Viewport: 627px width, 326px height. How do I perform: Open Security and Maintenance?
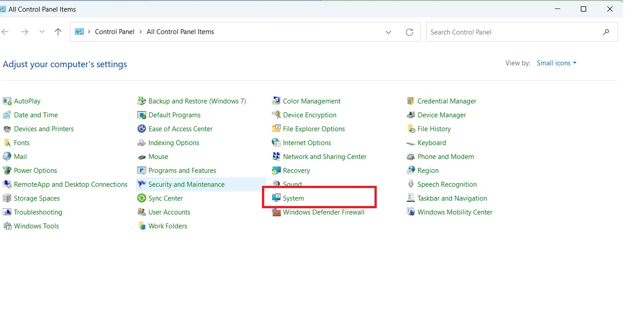(186, 184)
